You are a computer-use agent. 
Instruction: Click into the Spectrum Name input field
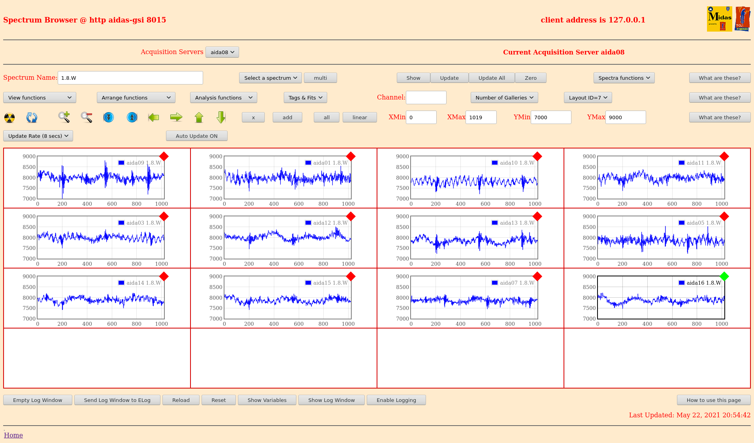point(130,78)
